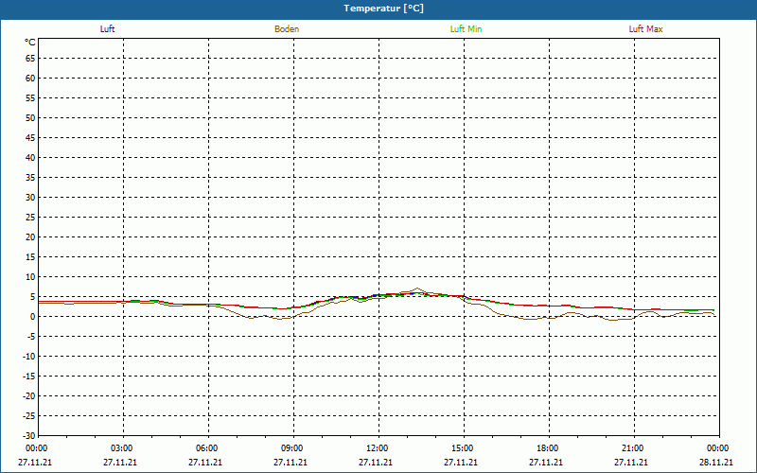Click the 15:00 time axis label
The image size is (757, 473).
[463, 448]
